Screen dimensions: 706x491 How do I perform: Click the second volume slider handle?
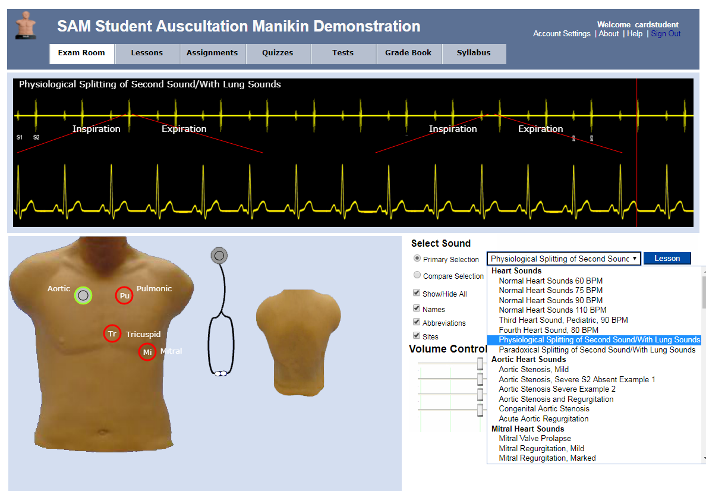pyautogui.click(x=480, y=379)
